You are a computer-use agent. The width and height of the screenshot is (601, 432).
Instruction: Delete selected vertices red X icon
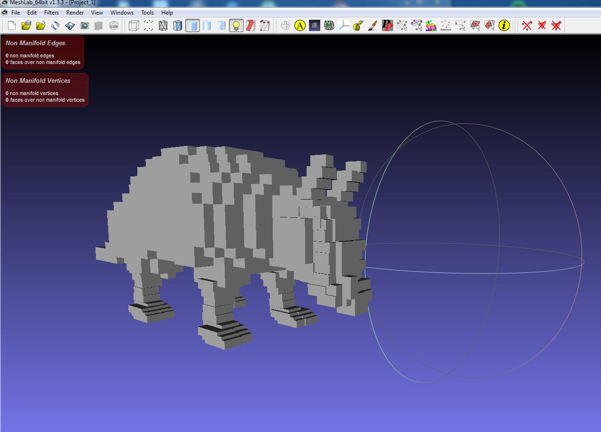point(527,25)
